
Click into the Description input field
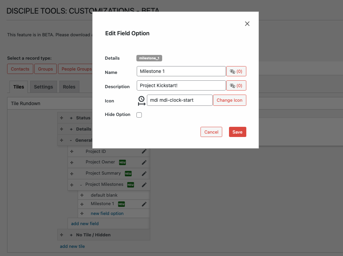181,85
